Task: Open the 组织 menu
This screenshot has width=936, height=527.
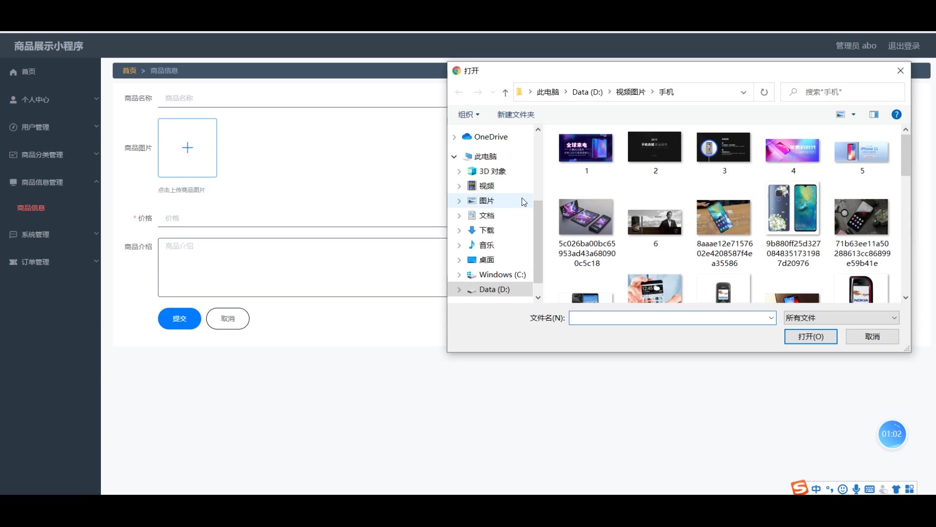Action: (x=468, y=115)
